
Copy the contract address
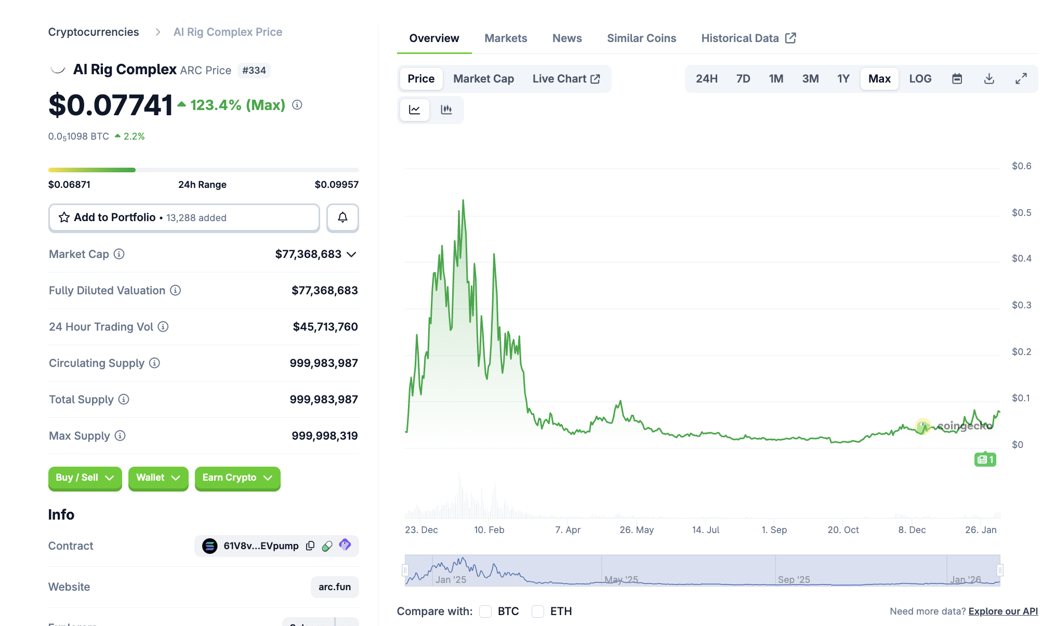pyautogui.click(x=310, y=546)
